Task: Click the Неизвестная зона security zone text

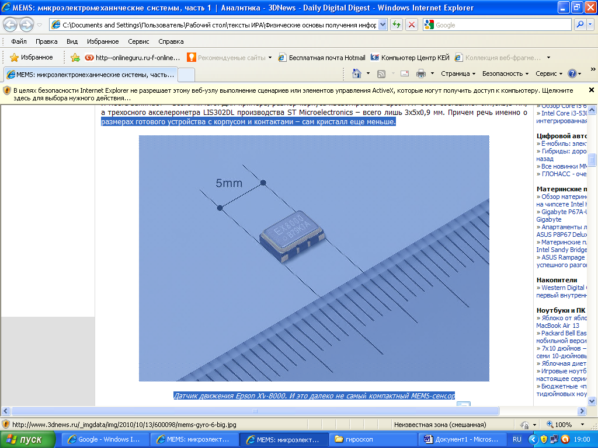Action: pyautogui.click(x=440, y=425)
